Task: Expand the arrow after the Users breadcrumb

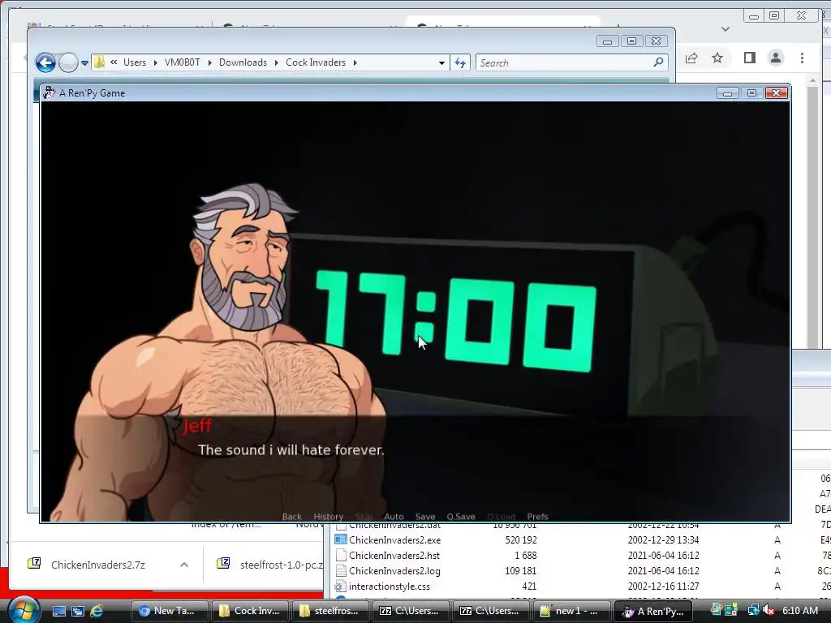Action: [x=155, y=63]
